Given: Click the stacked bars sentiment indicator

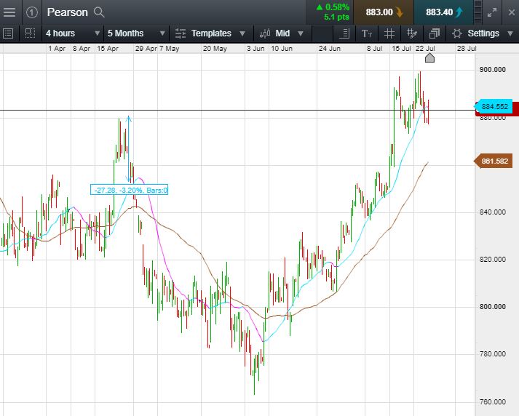Looking at the screenshot, I should (x=478, y=12).
